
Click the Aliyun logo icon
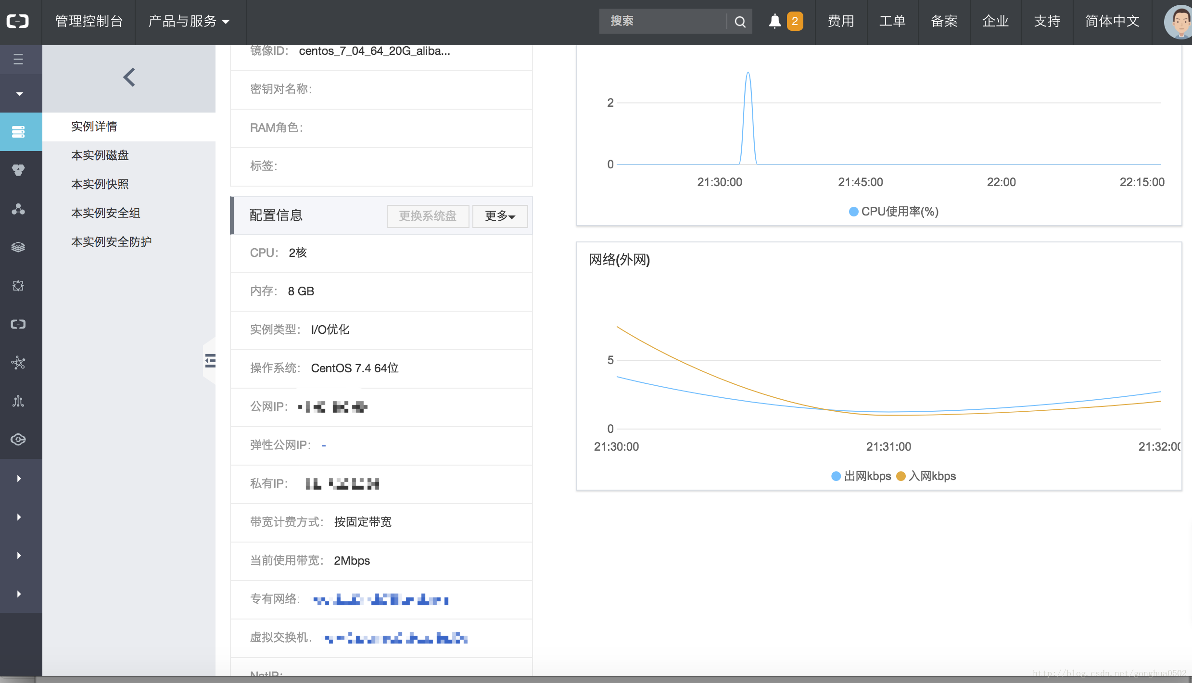[18, 21]
